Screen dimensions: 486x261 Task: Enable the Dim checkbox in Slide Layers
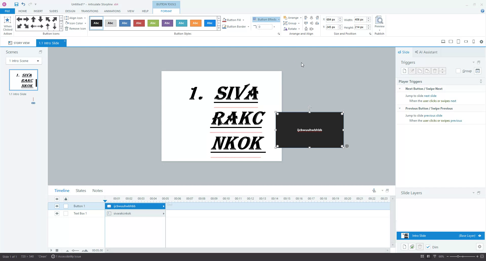coord(428,247)
